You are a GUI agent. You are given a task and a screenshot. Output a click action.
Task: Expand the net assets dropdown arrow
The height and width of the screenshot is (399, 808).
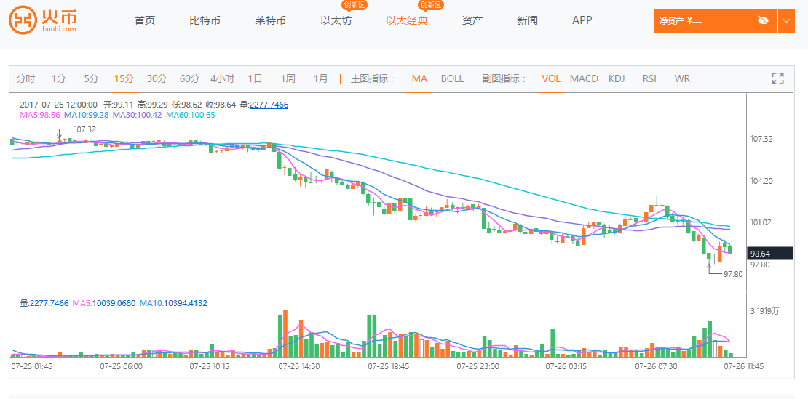(786, 20)
